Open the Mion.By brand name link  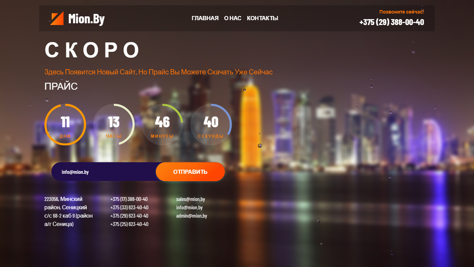86,19
